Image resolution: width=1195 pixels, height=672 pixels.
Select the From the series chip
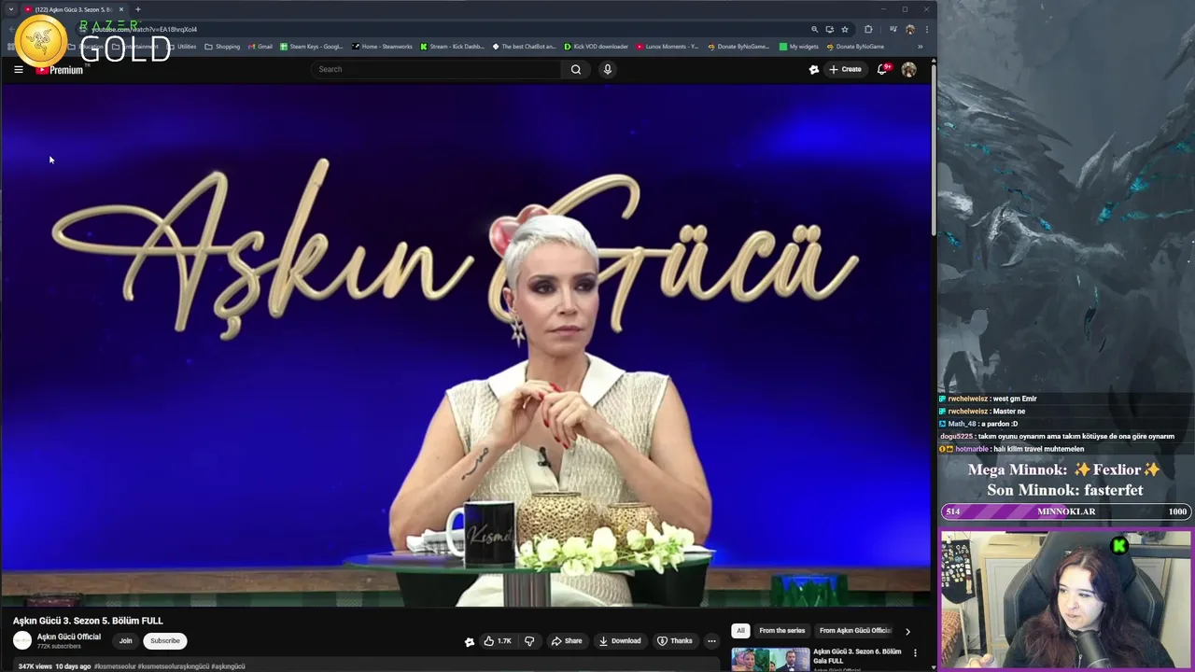782,631
